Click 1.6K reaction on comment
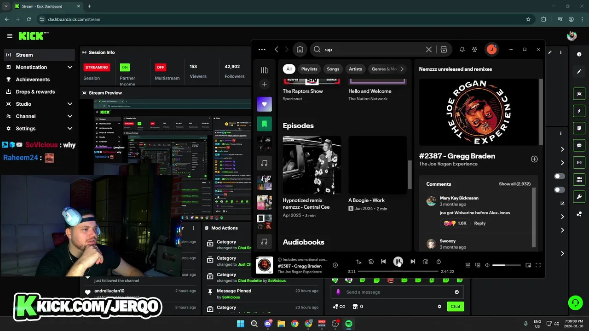The width and height of the screenshot is (589, 331). pyautogui.click(x=455, y=223)
